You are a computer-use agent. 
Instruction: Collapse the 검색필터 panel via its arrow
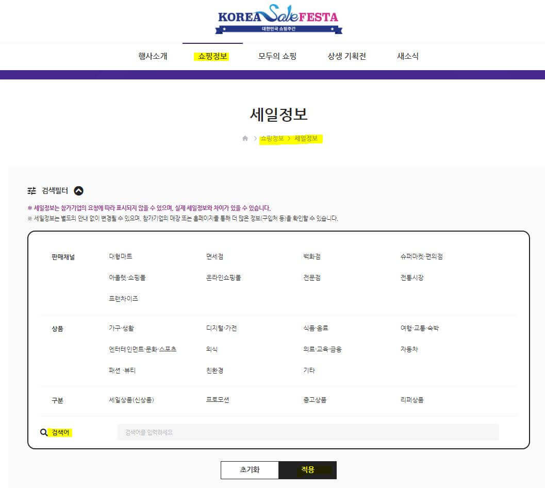[78, 190]
